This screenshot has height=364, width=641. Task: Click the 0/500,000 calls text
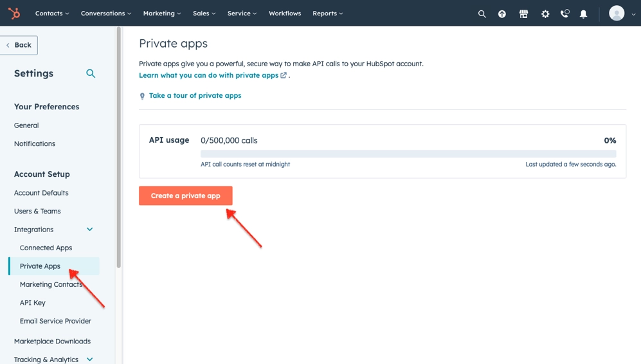229,140
